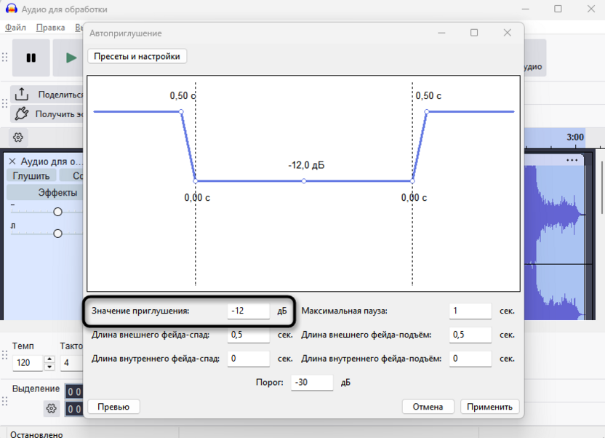Select the left outer fade curve point
605x438 pixels.
tap(181, 111)
